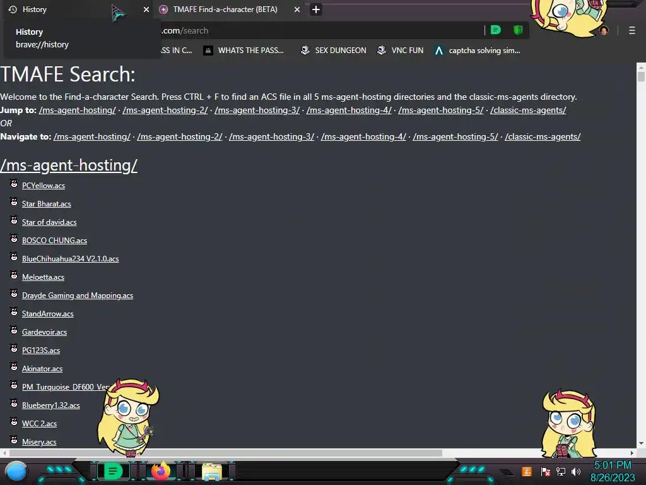This screenshot has width=646, height=485.
Task: Focus the address bar showing .com/search
Action: 321,30
